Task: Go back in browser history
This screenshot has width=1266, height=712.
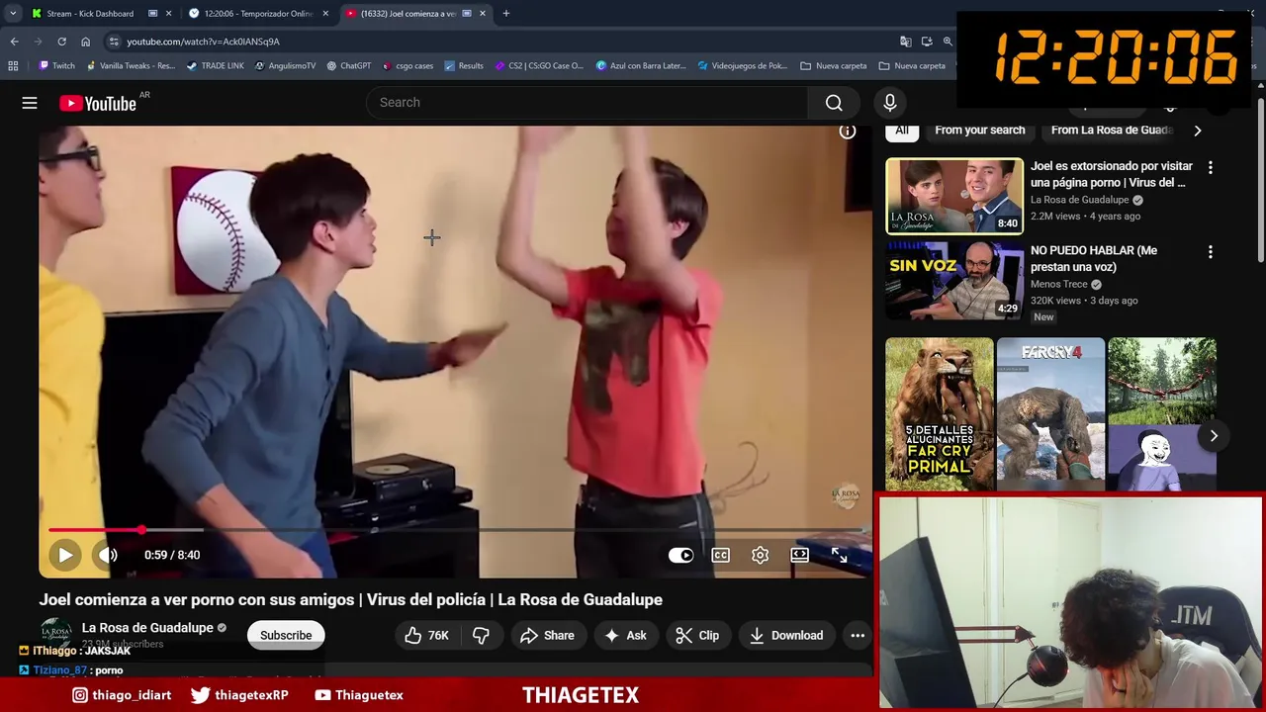Action: point(14,42)
